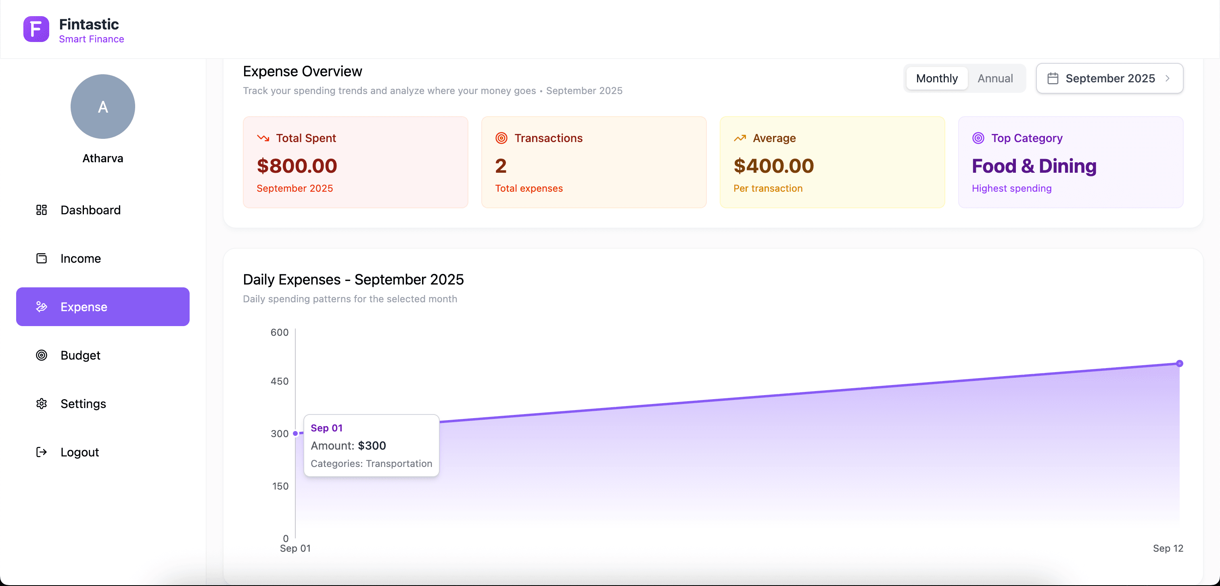1220x586 pixels.
Task: Click the Expense sidebar icon
Action: (x=41, y=306)
